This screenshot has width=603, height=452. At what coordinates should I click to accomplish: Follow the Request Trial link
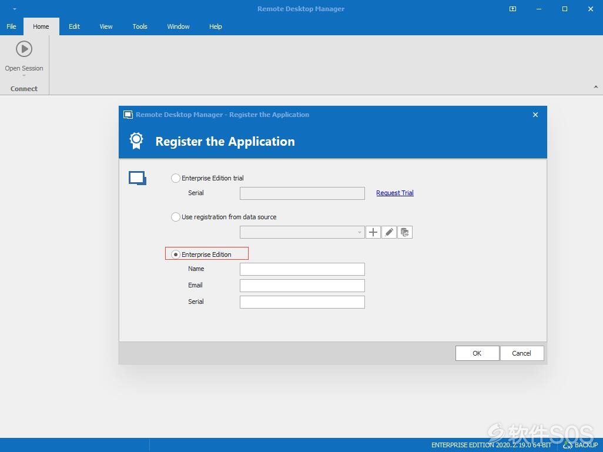tap(394, 193)
